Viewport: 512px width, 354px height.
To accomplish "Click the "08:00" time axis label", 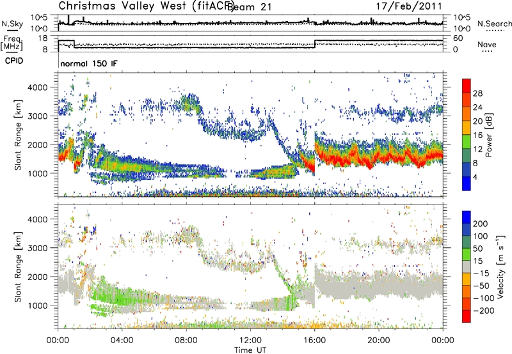I will 186,341.
